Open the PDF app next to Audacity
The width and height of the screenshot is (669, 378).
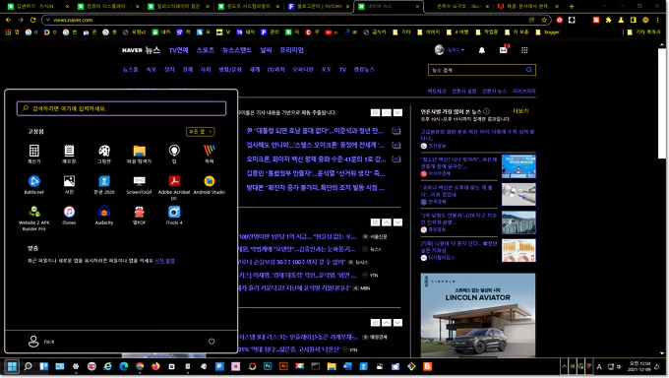139,216
